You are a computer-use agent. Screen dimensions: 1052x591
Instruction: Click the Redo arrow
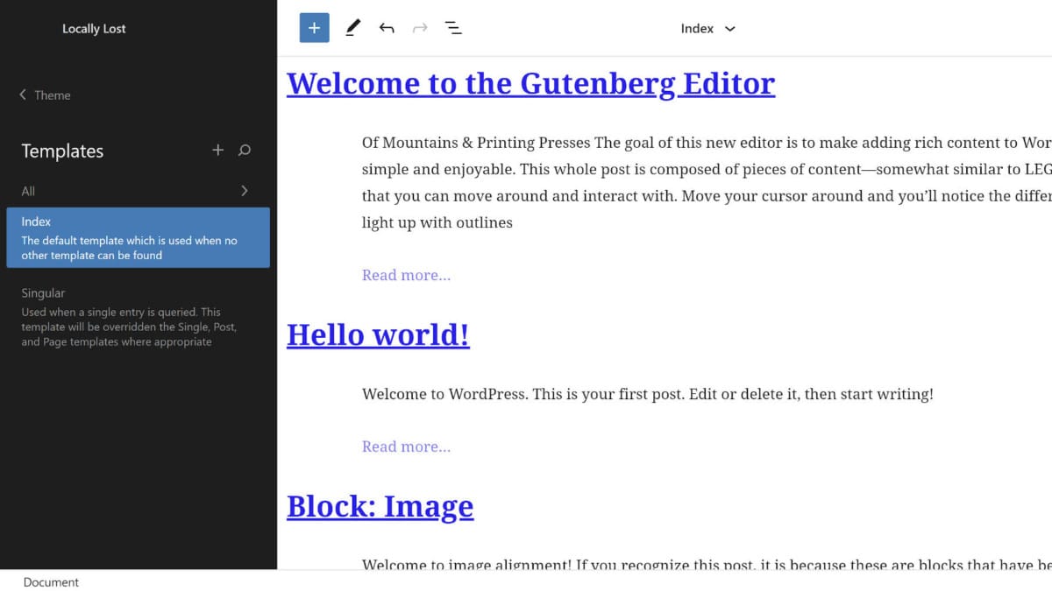click(420, 28)
